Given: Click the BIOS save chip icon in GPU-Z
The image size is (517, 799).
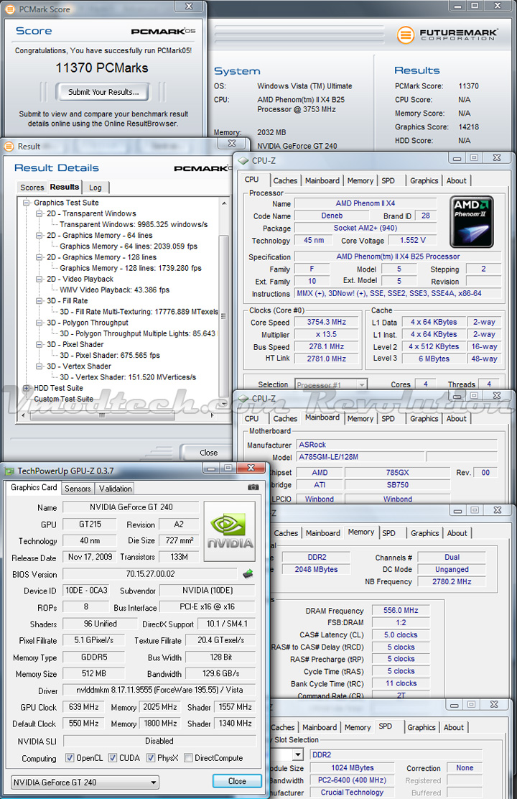Looking at the screenshot, I should [248, 574].
